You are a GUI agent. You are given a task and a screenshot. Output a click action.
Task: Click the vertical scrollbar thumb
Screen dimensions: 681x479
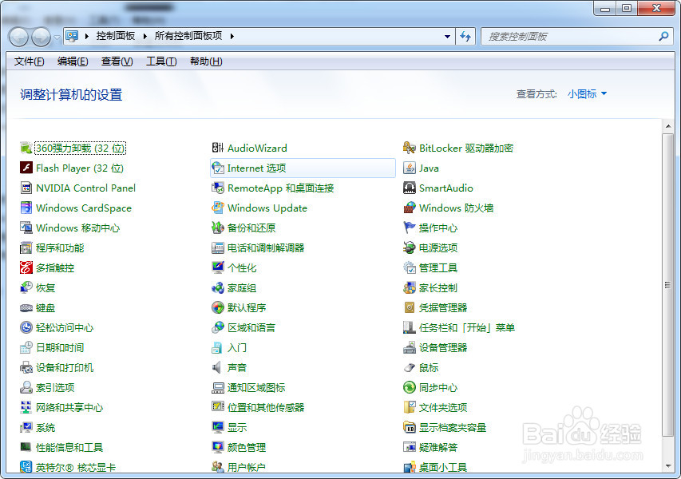click(x=668, y=285)
